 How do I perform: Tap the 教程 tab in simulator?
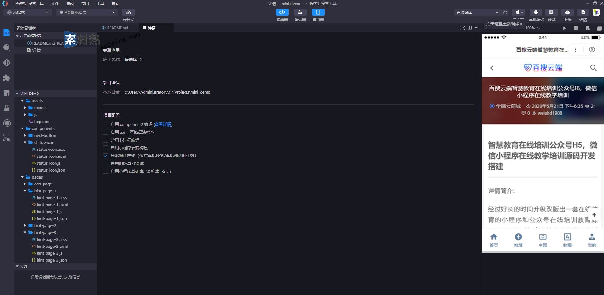567,241
